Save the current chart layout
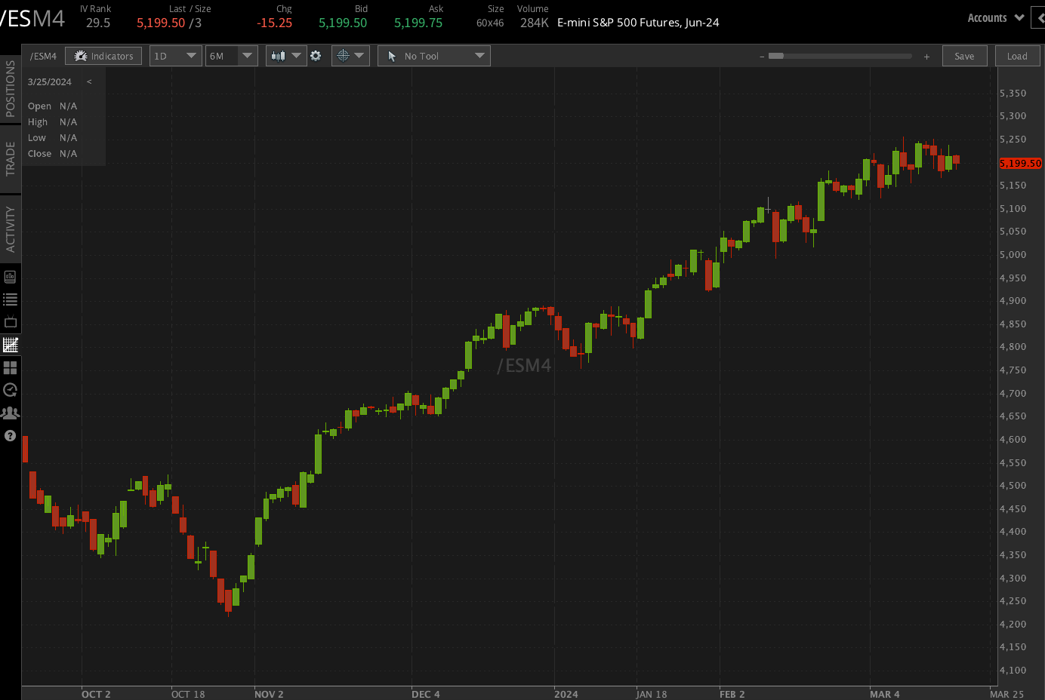Viewport: 1045px width, 700px height. pyautogui.click(x=964, y=55)
